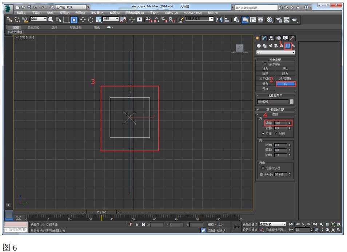This screenshot has height=252, width=347.
Task: Click the 强度 strength value field
Action: pyautogui.click(x=280, y=123)
